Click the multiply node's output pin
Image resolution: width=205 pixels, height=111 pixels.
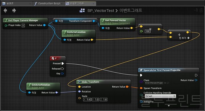click(159, 29)
